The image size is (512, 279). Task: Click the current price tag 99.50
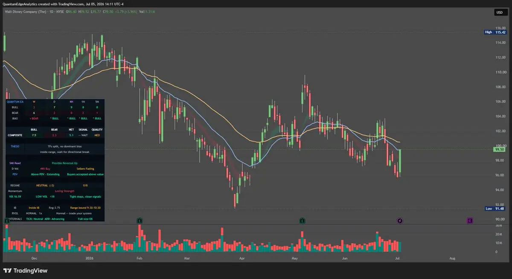[499, 150]
